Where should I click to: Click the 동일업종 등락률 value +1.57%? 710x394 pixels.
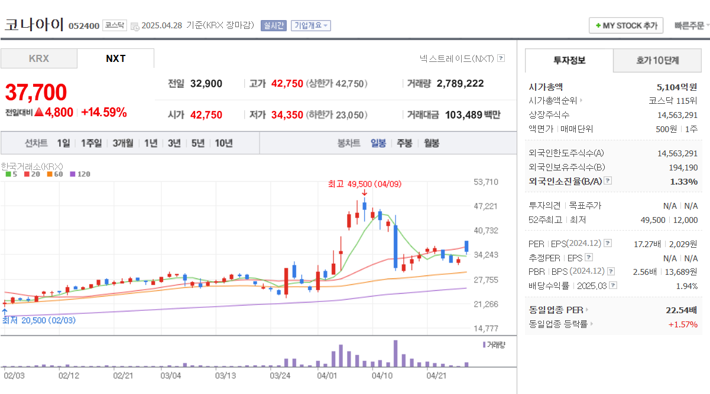pyautogui.click(x=683, y=324)
